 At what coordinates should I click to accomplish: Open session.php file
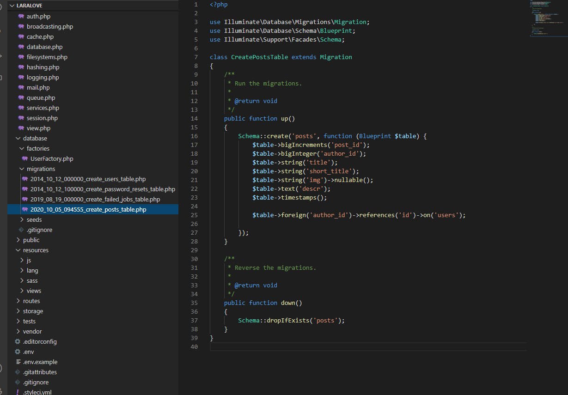pyautogui.click(x=42, y=118)
